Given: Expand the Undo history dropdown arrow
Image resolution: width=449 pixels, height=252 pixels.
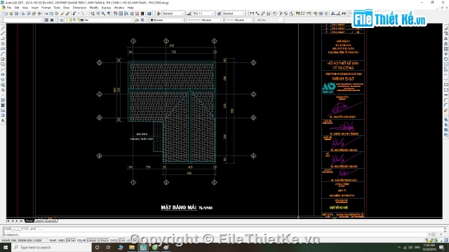Looking at the screenshot, I should 79,13.
